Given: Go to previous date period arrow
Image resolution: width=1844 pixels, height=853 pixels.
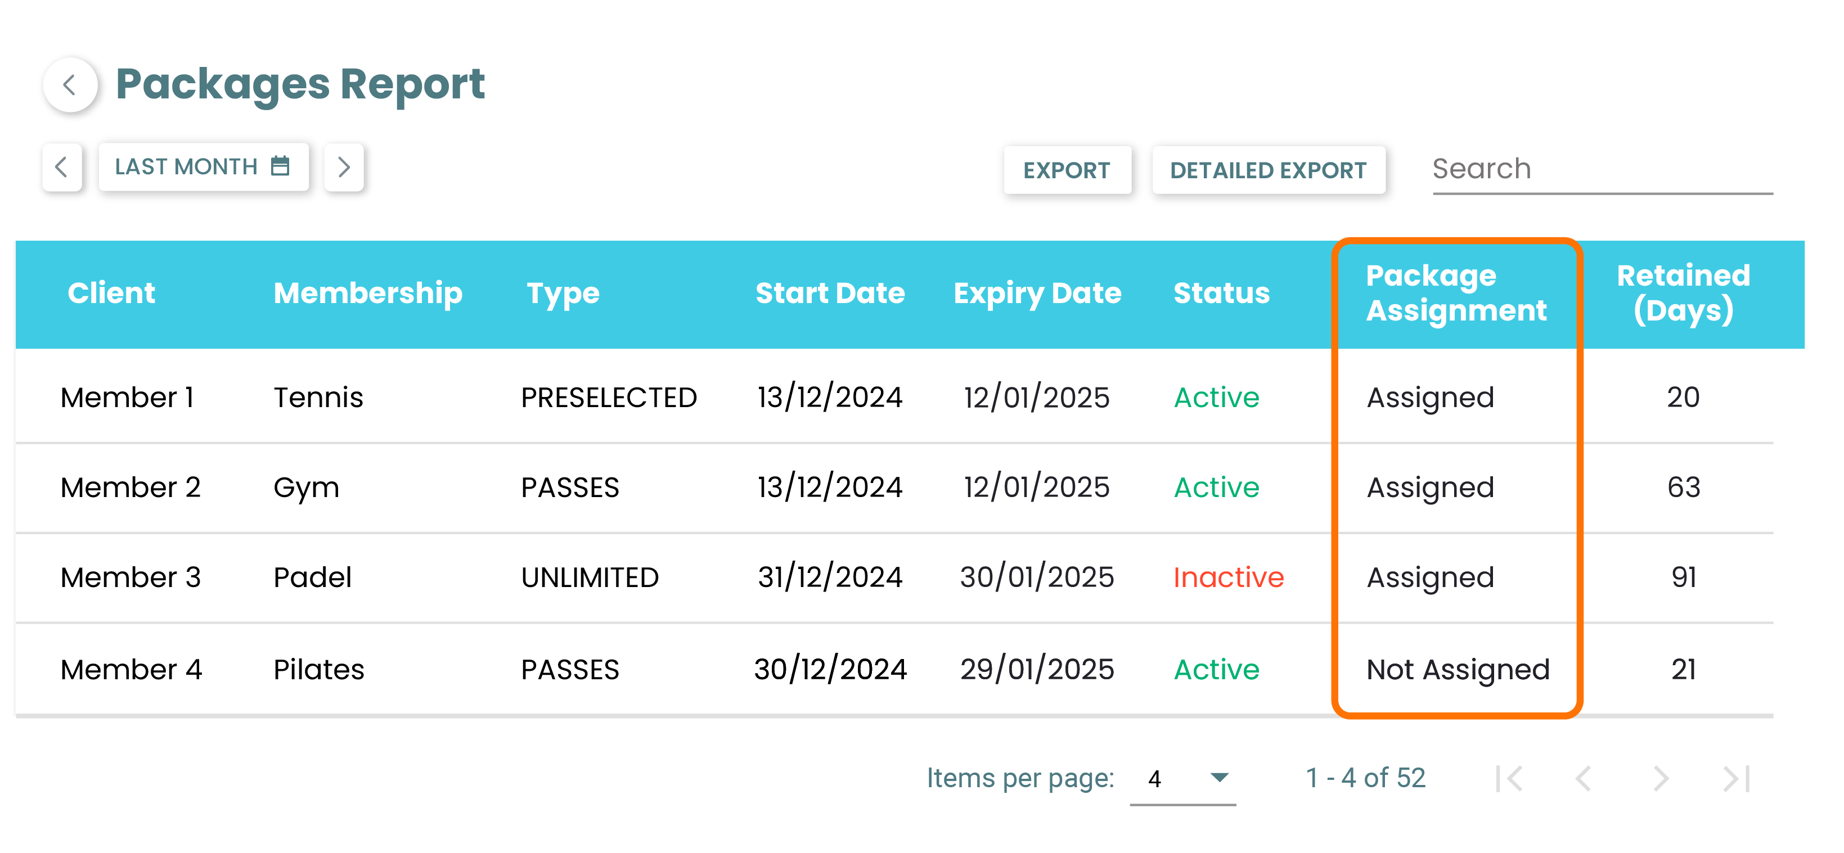Looking at the screenshot, I should tap(61, 167).
